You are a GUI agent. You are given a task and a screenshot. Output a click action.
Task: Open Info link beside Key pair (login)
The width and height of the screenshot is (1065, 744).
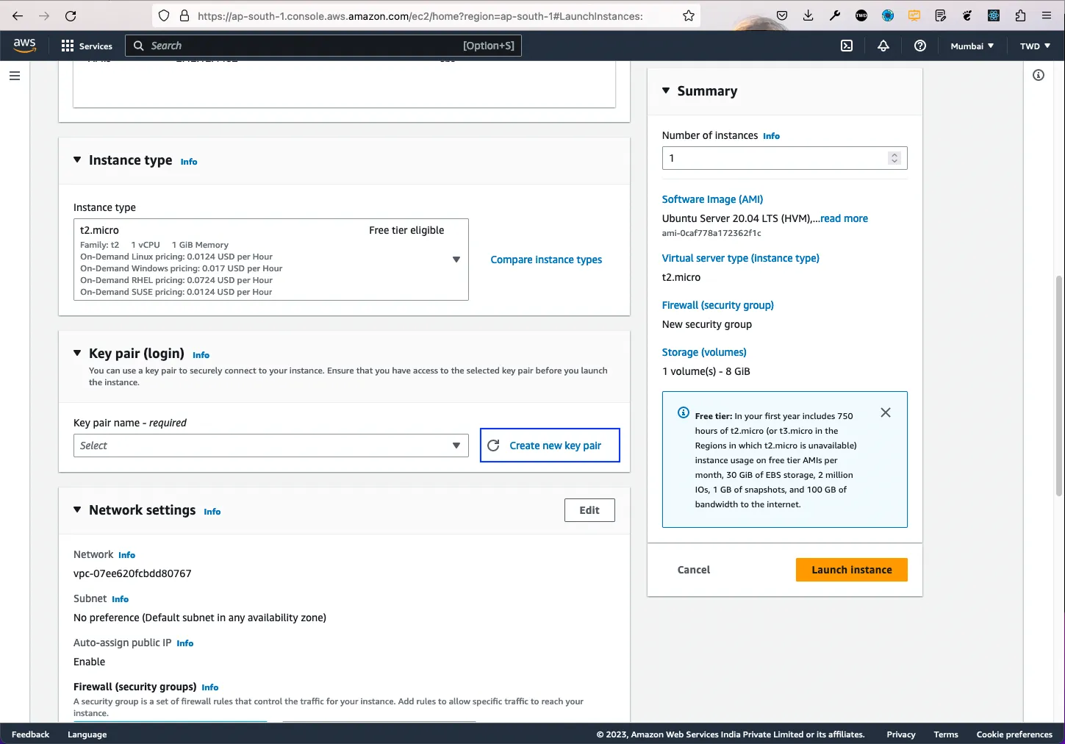[x=201, y=355]
